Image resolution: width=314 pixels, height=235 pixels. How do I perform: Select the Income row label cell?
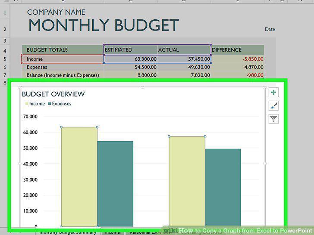63,59
